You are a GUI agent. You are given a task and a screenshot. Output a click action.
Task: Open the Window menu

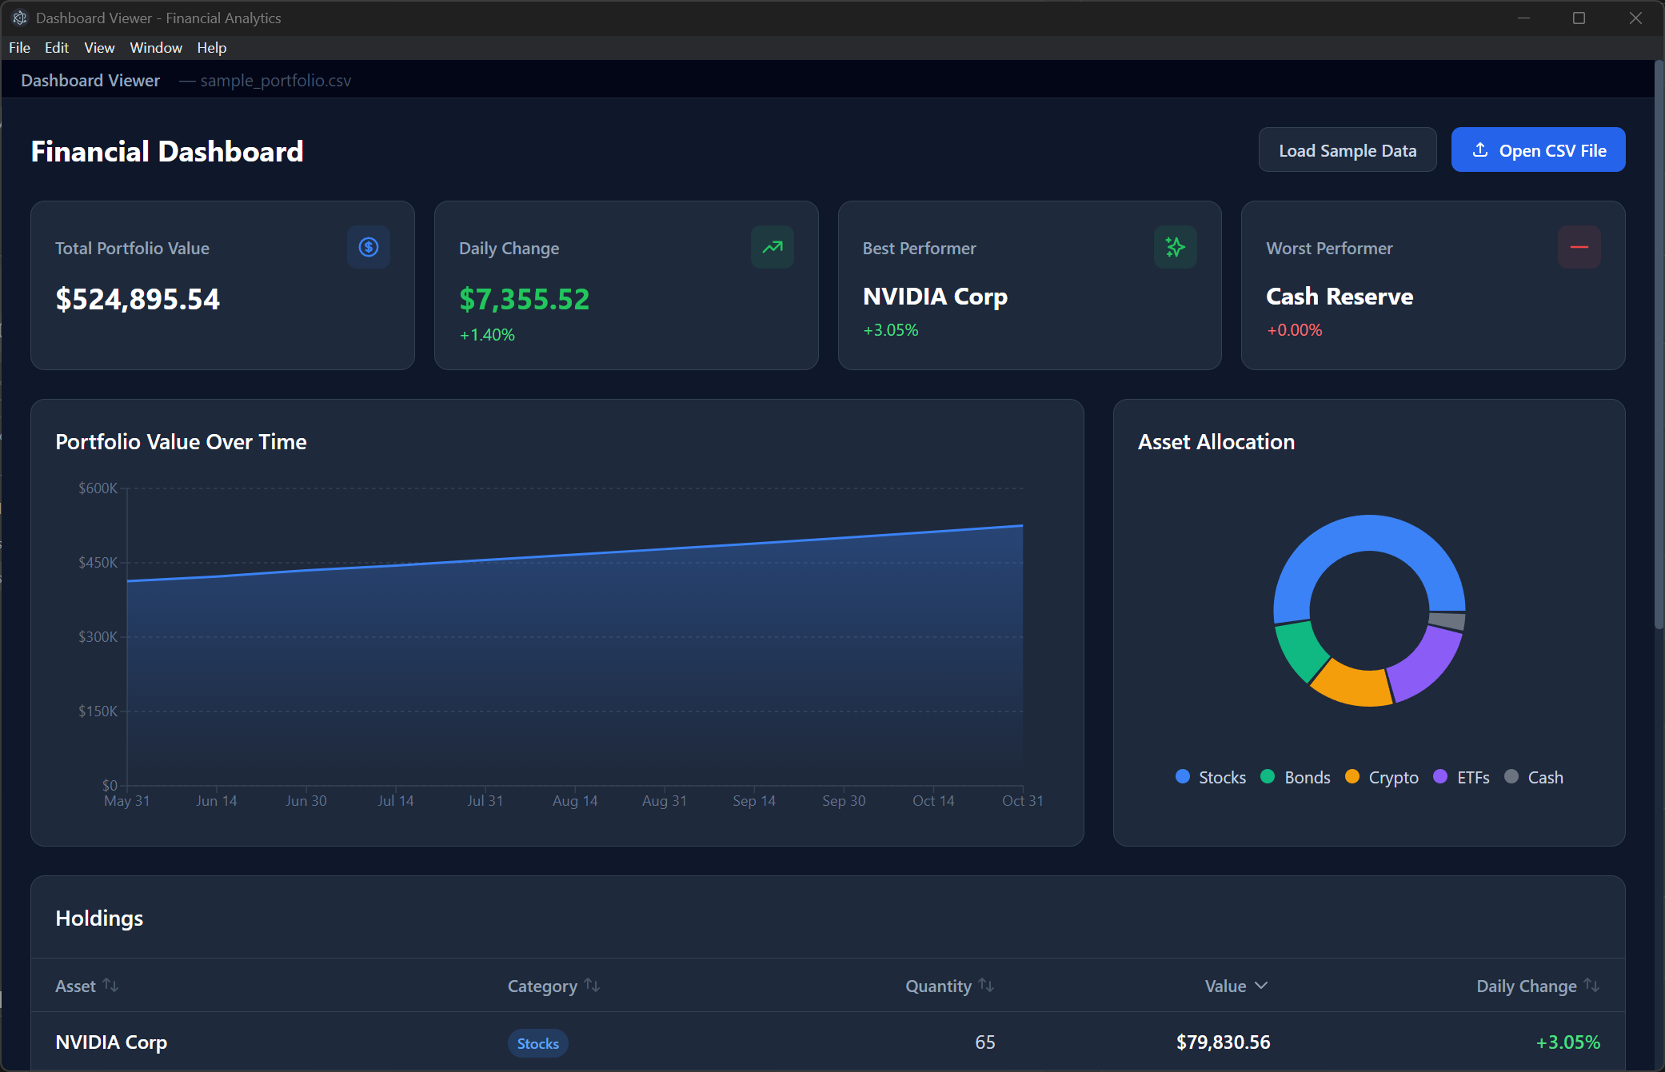click(x=156, y=47)
